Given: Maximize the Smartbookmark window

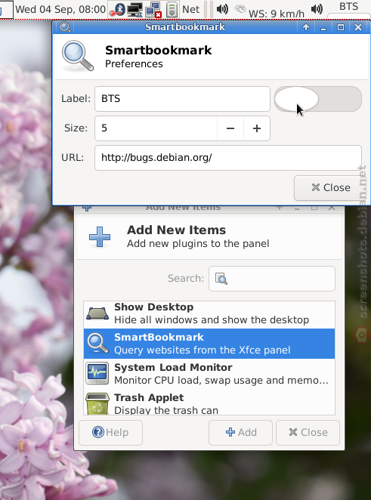Looking at the screenshot, I should click(341, 27).
